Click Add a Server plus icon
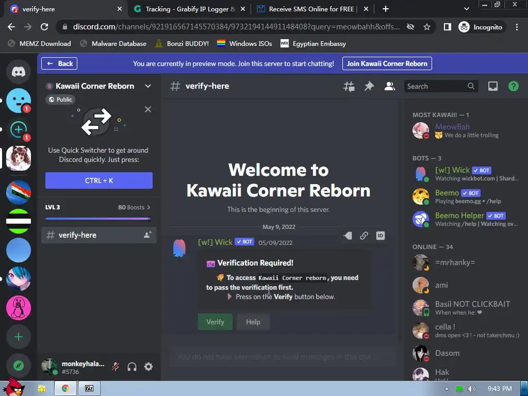 pyautogui.click(x=19, y=337)
